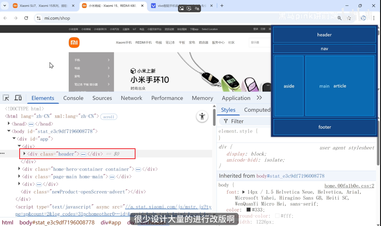This screenshot has height=226, width=381.
Task: Click the styles Filter input
Action: click(245, 121)
